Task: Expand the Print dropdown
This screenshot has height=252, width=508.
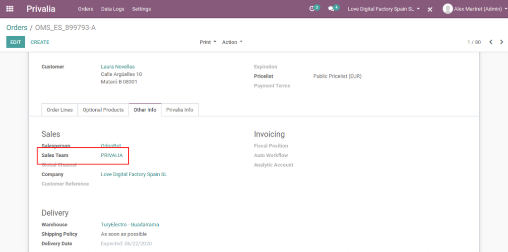Action: click(208, 42)
